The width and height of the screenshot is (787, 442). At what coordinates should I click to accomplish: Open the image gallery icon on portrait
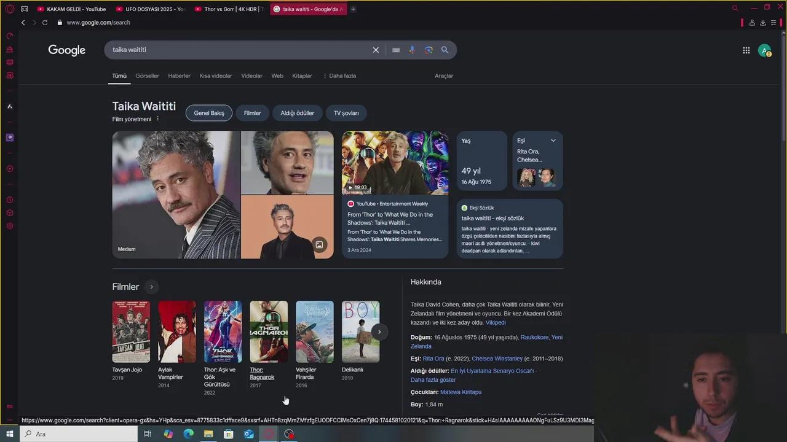coord(319,245)
